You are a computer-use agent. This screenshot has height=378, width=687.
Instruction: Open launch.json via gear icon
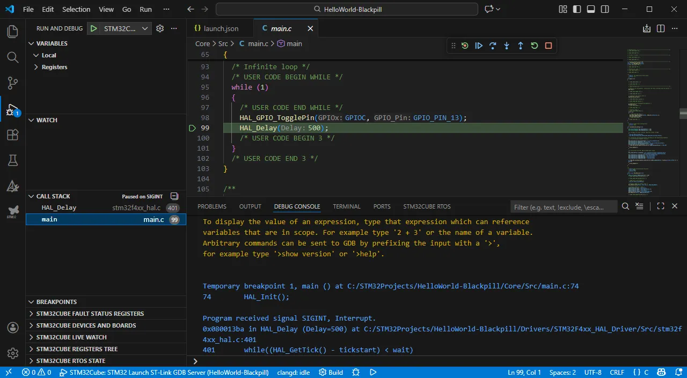tap(160, 28)
